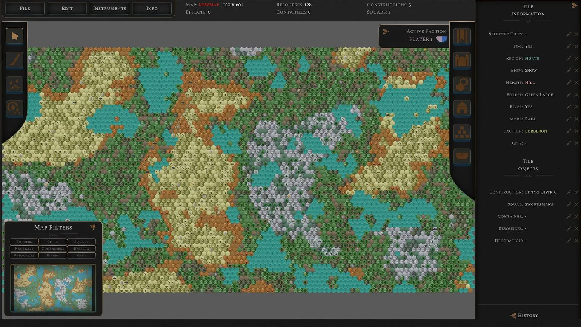Viewport: 581px width, 327px height.
Task: Open the treasure chest container tool
Action: 462,156
